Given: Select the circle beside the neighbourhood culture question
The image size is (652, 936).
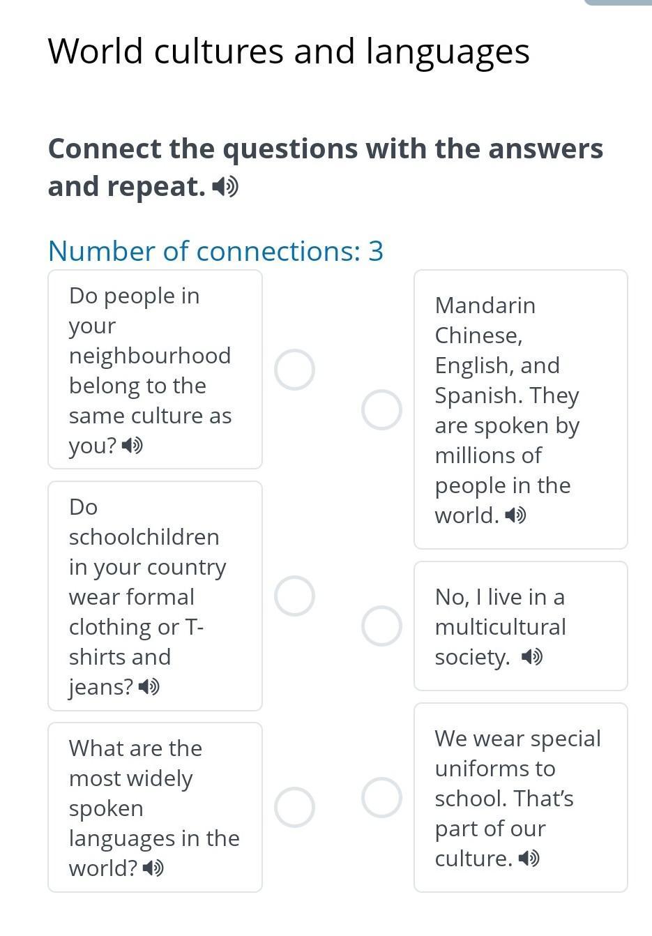Looking at the screenshot, I should pos(294,370).
